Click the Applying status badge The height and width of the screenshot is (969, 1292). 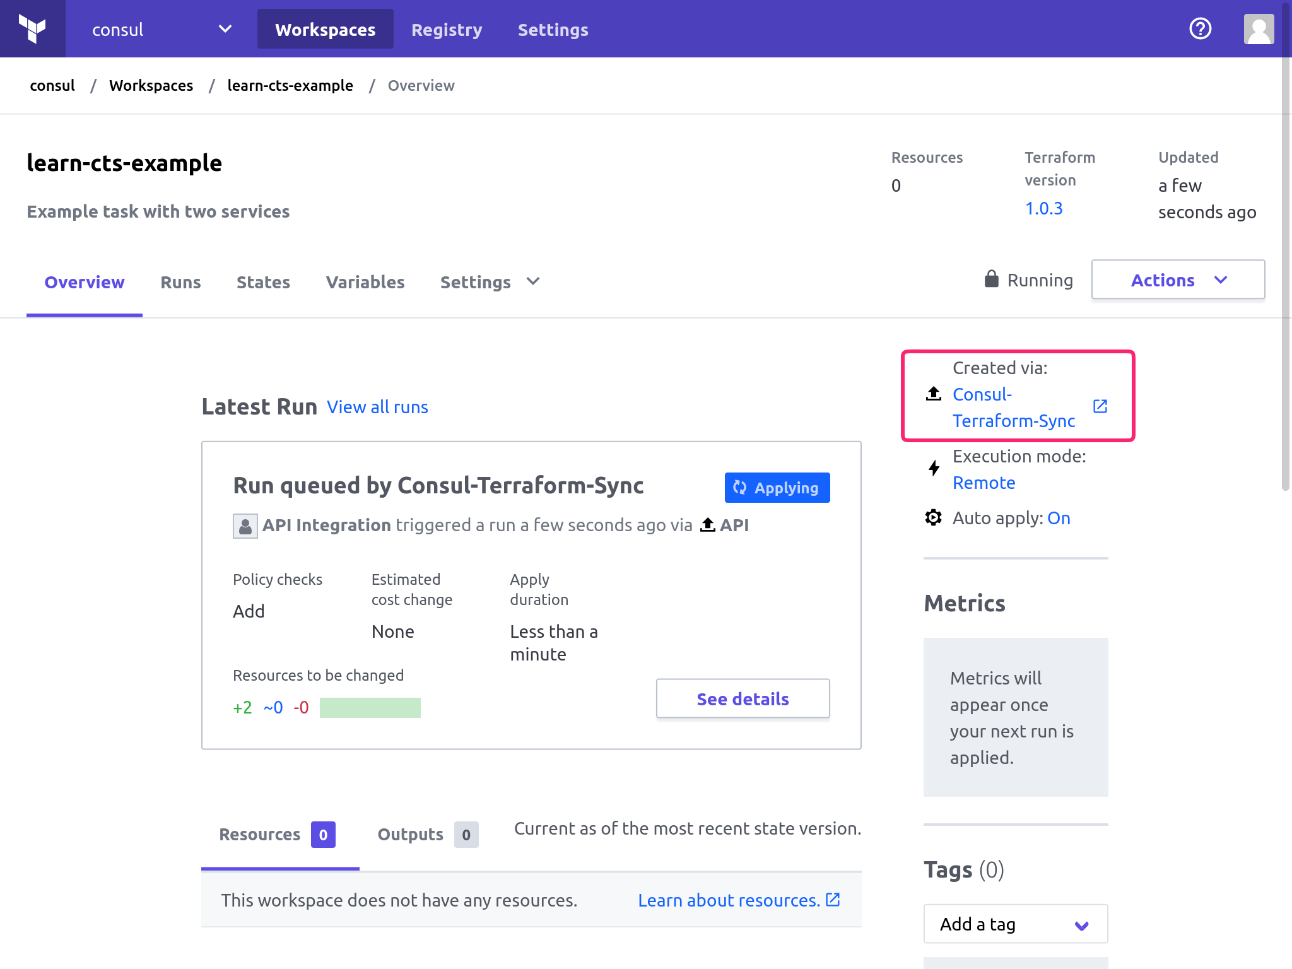tap(777, 488)
